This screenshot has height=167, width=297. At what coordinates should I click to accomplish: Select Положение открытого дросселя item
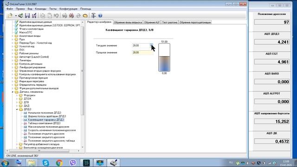[x=46, y=134]
